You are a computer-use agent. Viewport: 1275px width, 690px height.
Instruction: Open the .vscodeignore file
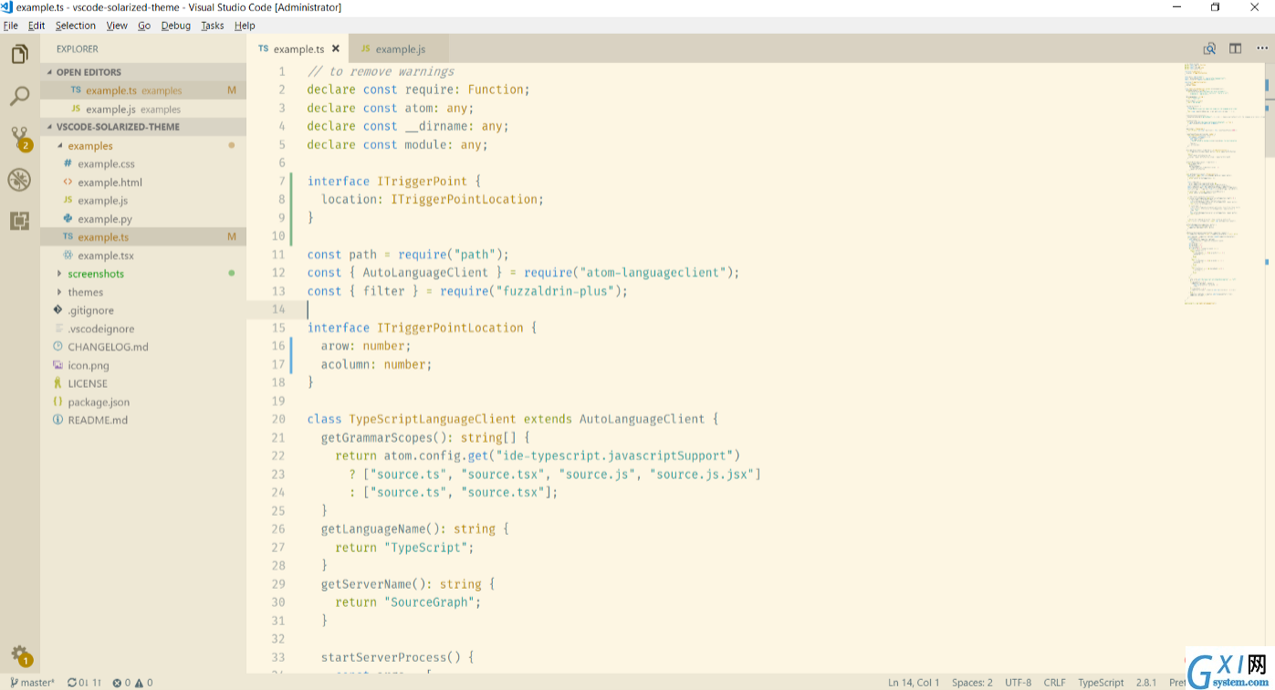100,329
